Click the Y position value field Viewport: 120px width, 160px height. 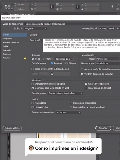tap(23, 9)
